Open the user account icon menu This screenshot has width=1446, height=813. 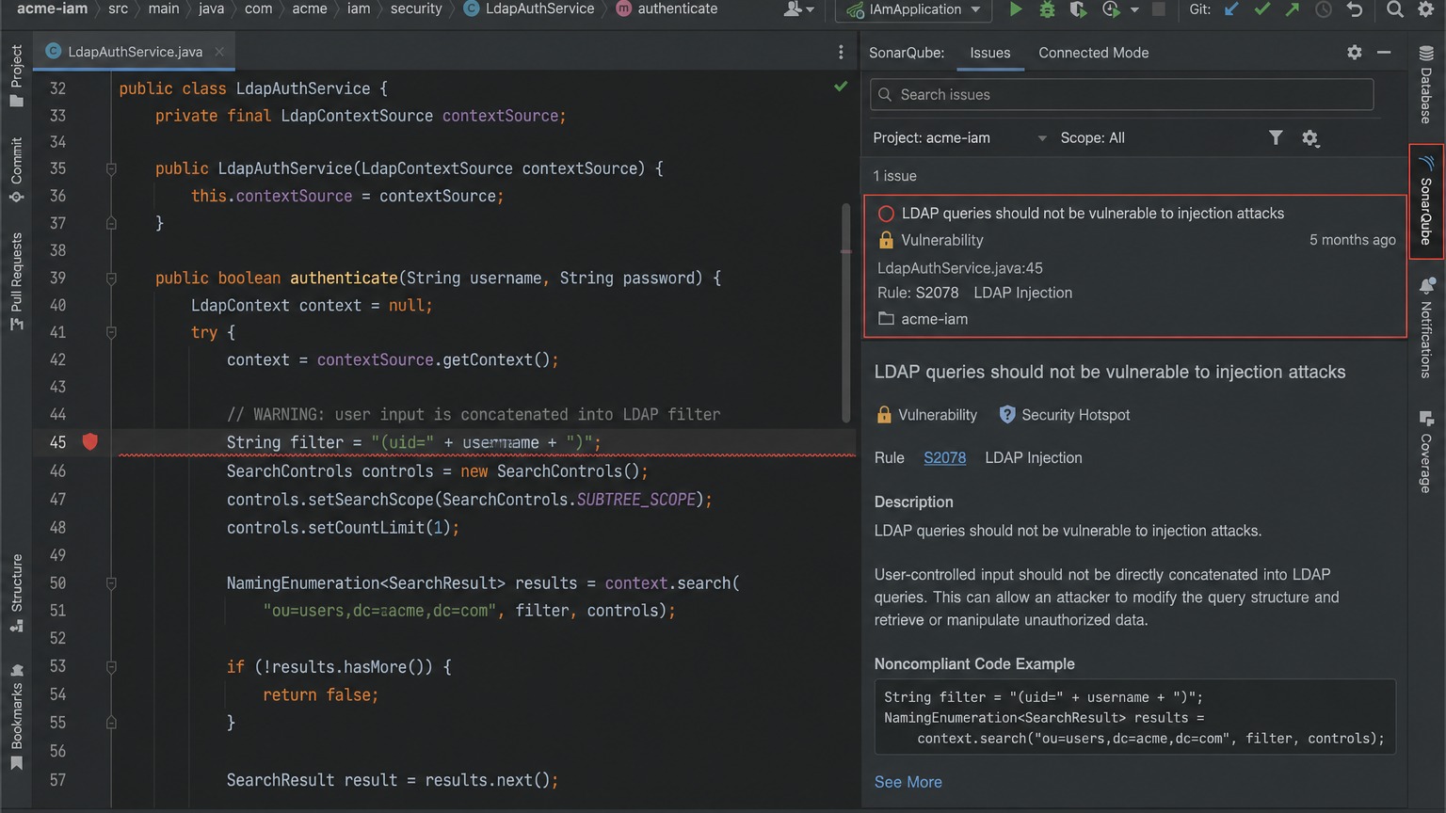(798, 9)
